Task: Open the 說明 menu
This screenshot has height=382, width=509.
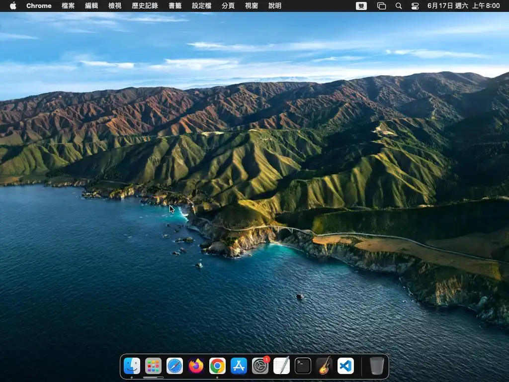Action: click(275, 6)
